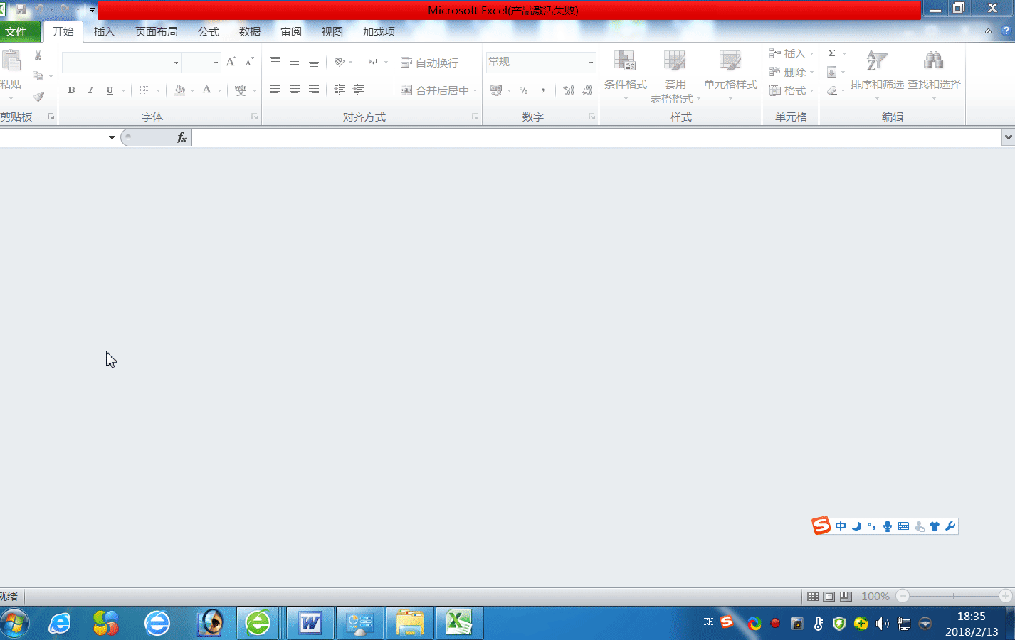Open Word from the taskbar
The width and height of the screenshot is (1015, 640).
[x=310, y=624]
